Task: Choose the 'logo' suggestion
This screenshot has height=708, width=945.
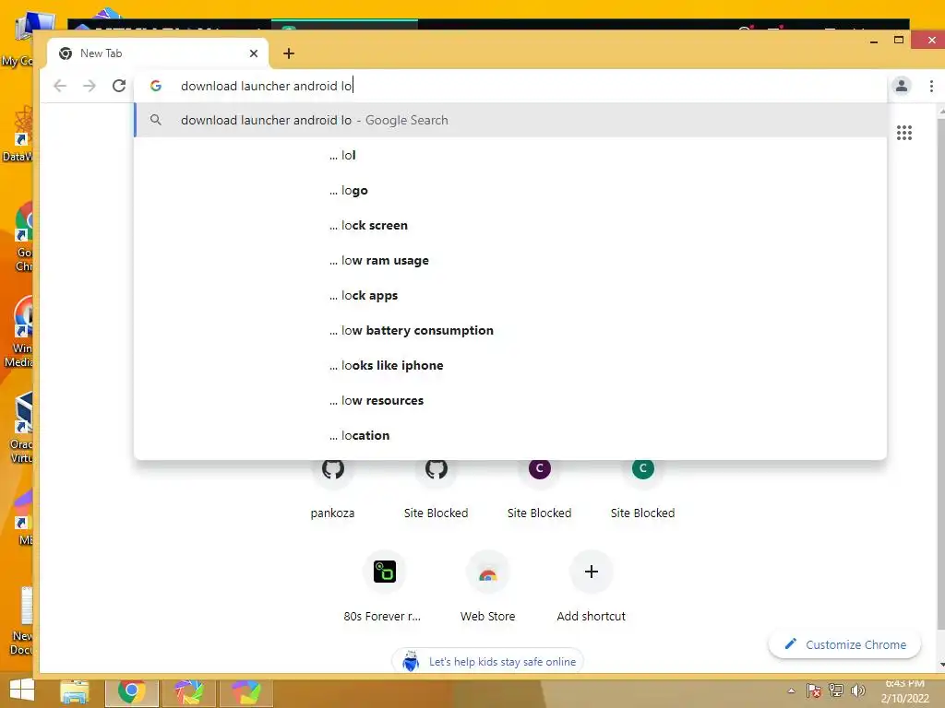Action: tap(509, 190)
